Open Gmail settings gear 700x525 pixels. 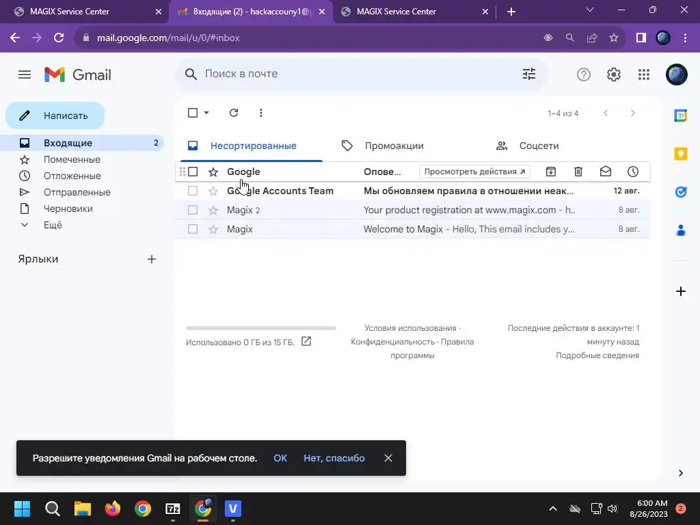coord(614,75)
